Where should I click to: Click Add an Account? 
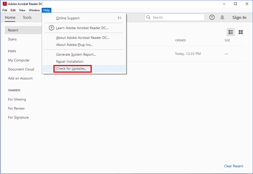click(20, 78)
